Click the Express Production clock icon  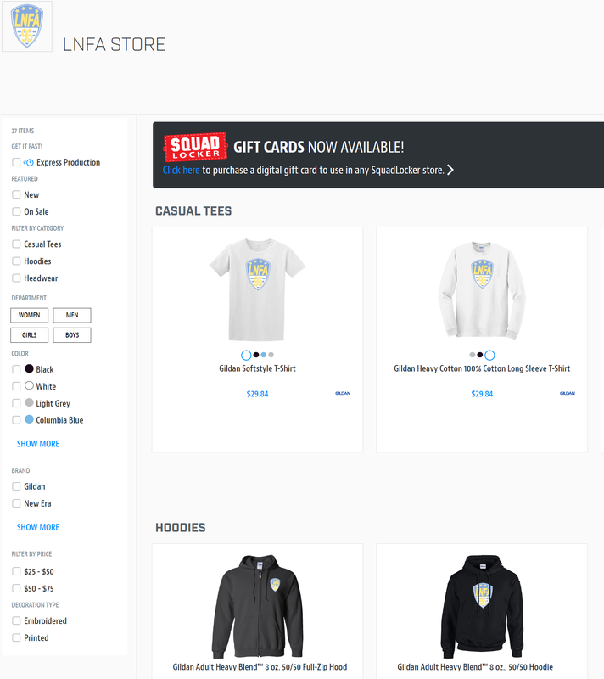pos(29,162)
